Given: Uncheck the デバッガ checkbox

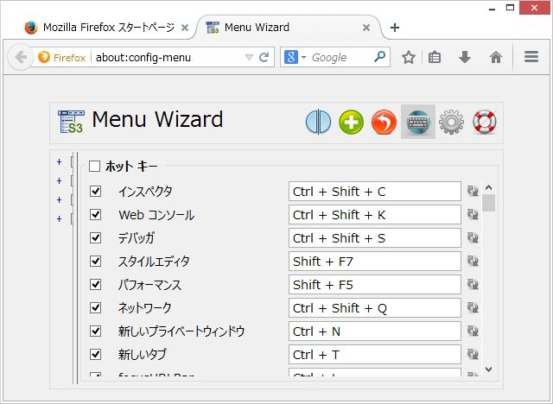Looking at the screenshot, I should (96, 237).
